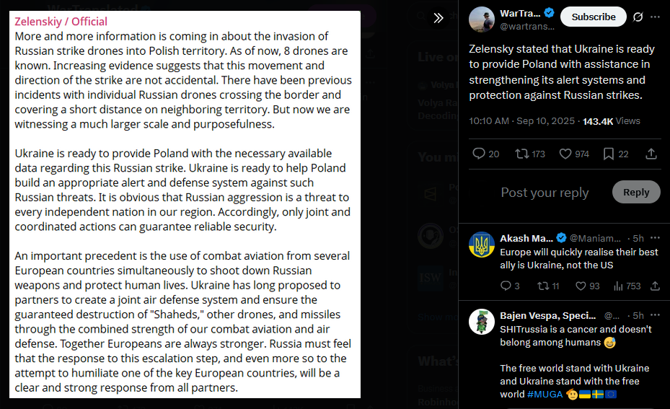This screenshot has height=409, width=670.
Task: Share the main post via share icon
Action: pyautogui.click(x=651, y=154)
